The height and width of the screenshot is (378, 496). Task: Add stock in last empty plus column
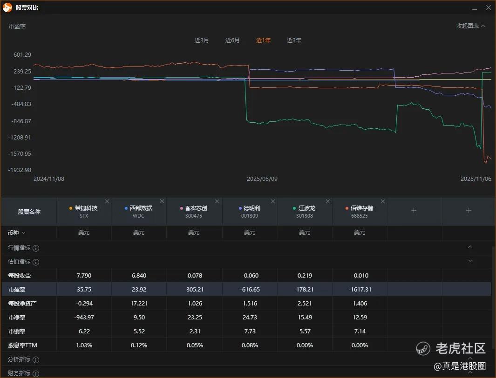[x=469, y=210]
